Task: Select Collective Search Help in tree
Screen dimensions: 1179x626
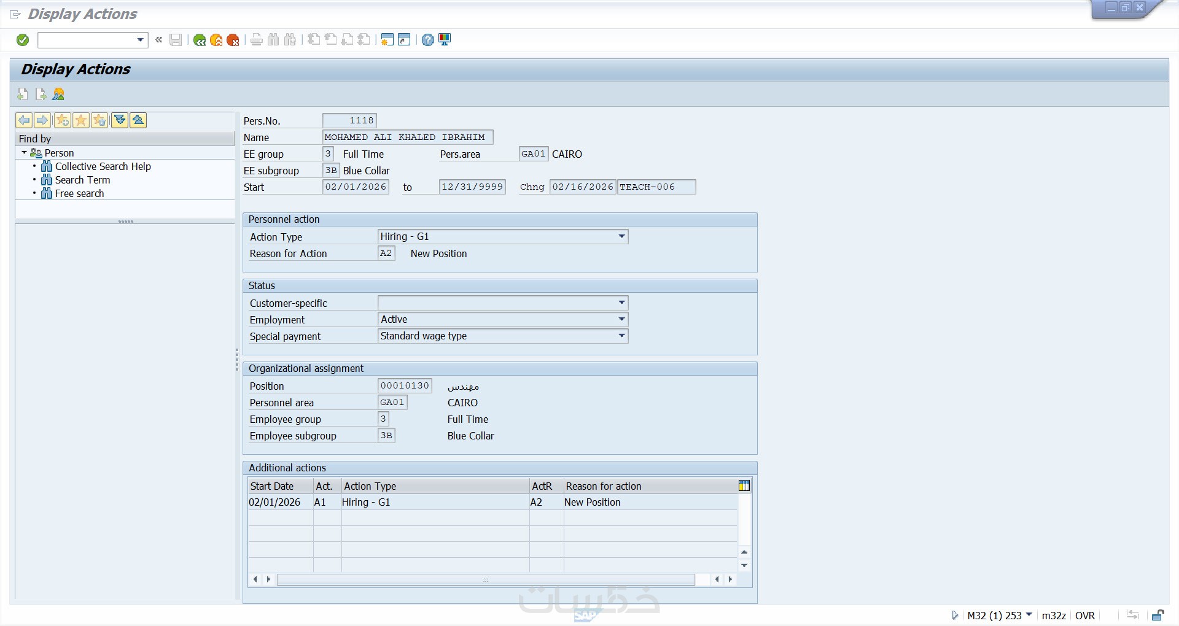Action: point(103,166)
